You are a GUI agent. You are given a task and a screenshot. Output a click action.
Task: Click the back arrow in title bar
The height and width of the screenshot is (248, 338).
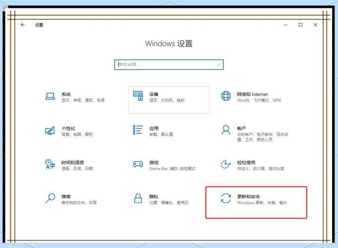(x=23, y=25)
